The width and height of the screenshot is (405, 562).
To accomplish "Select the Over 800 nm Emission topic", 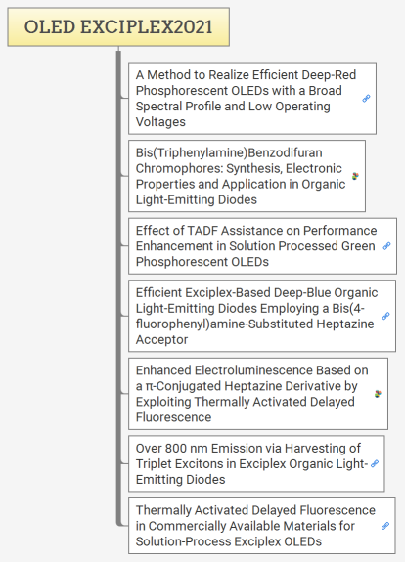I will (251, 463).
